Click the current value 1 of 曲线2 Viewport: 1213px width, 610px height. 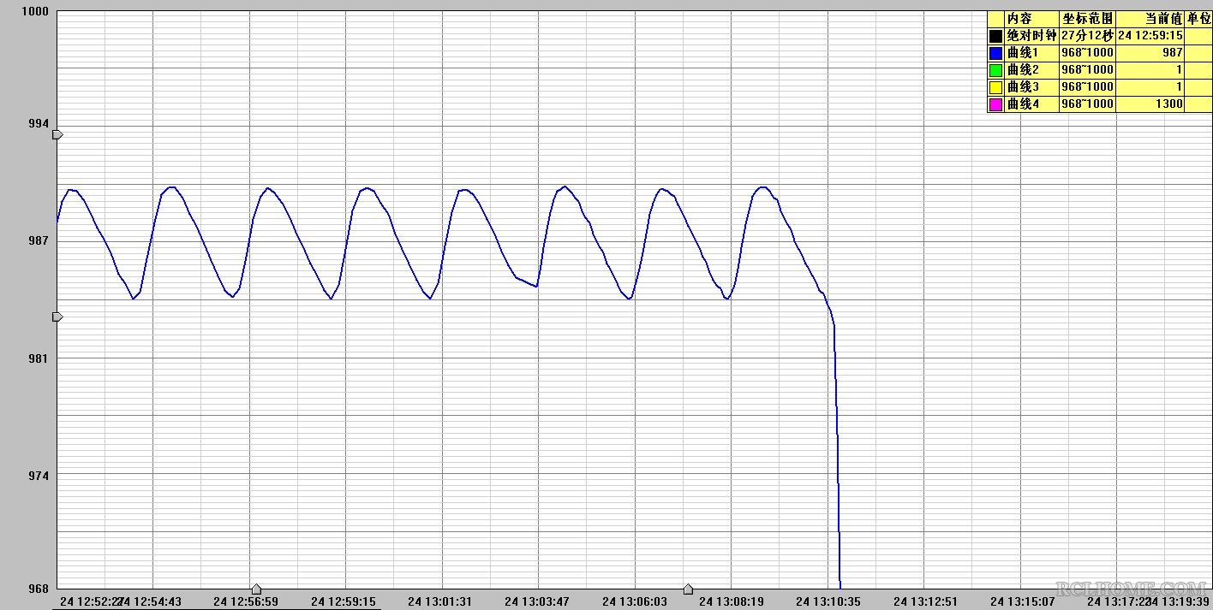coord(1150,70)
